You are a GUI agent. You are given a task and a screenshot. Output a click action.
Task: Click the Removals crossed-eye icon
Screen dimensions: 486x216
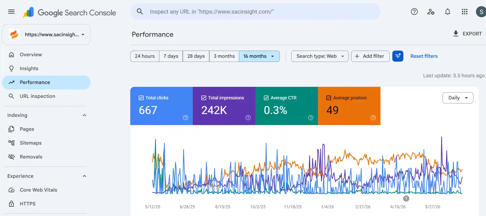point(11,157)
